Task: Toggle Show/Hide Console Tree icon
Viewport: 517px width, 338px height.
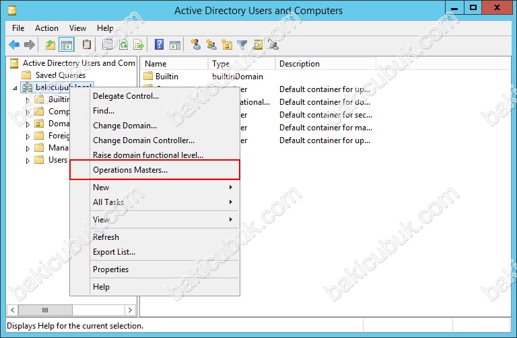Action: coord(66,44)
